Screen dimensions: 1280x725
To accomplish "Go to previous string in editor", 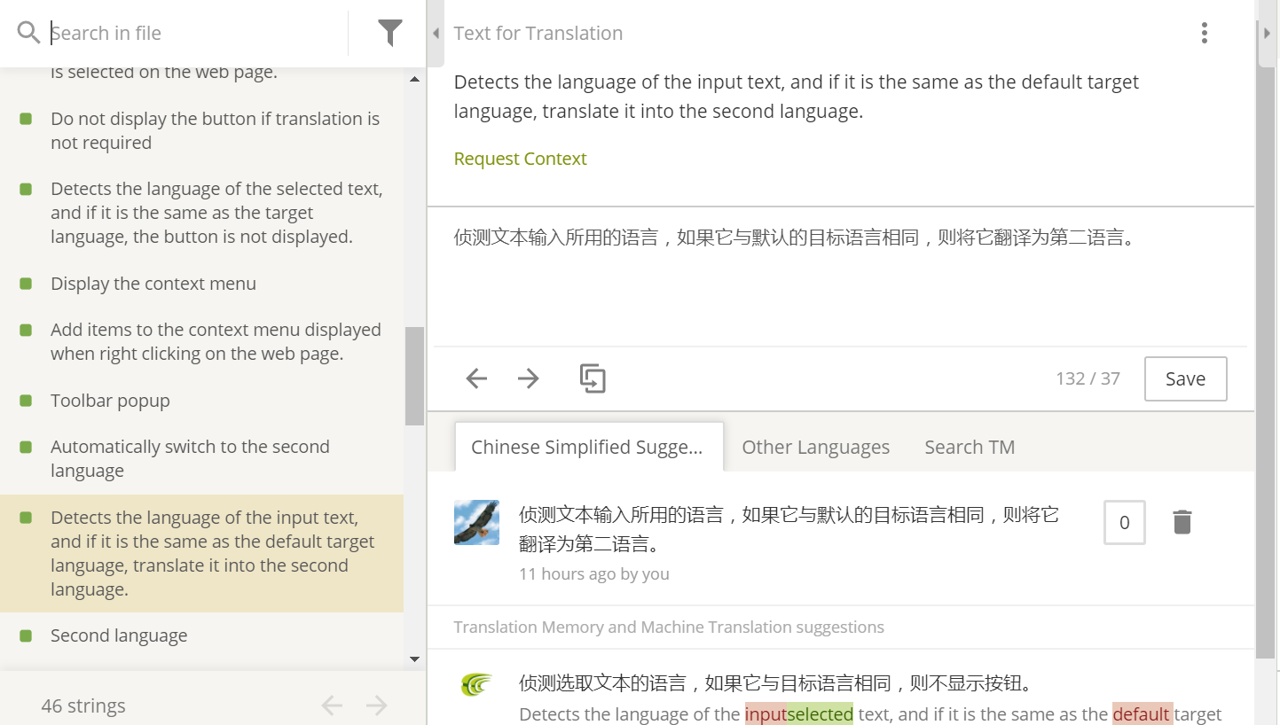I will 476,379.
